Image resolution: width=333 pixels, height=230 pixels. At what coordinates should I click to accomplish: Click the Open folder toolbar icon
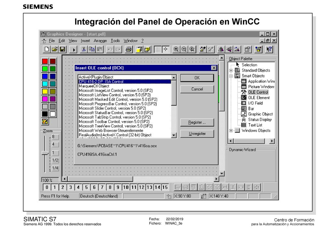click(54, 49)
